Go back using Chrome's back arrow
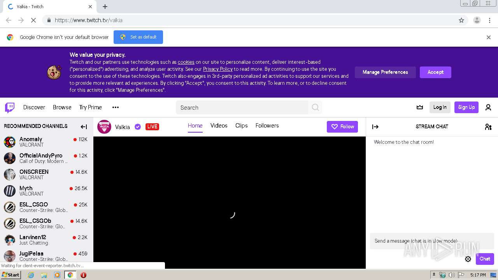This screenshot has height=280, width=498. coord(9,20)
